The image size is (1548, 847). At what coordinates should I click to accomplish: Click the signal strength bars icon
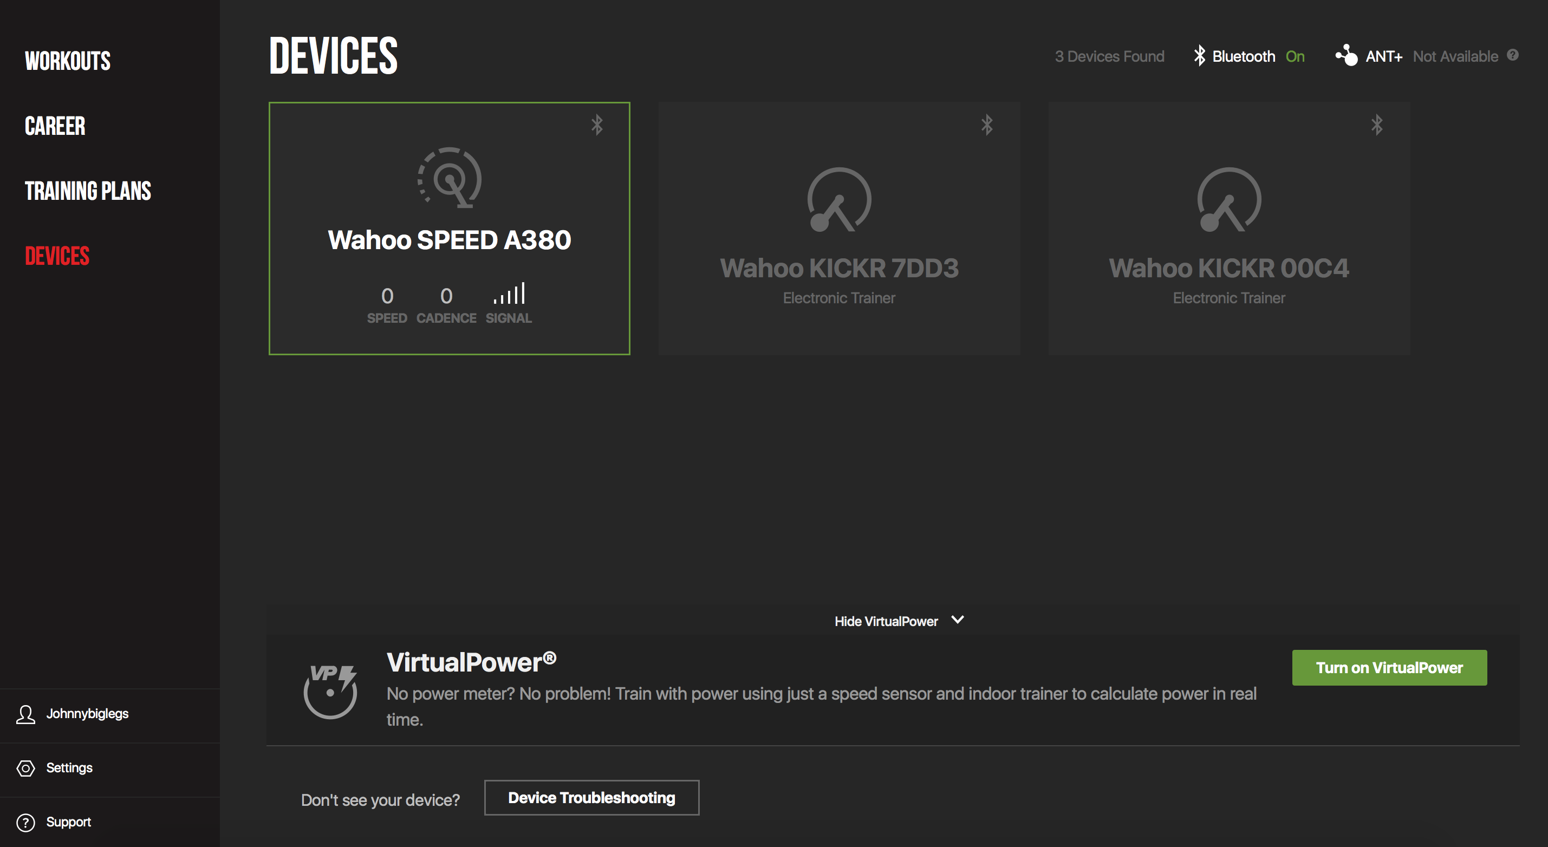[x=509, y=293]
